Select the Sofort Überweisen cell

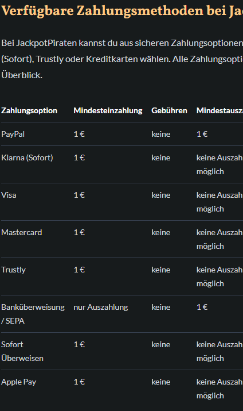coord(22,351)
